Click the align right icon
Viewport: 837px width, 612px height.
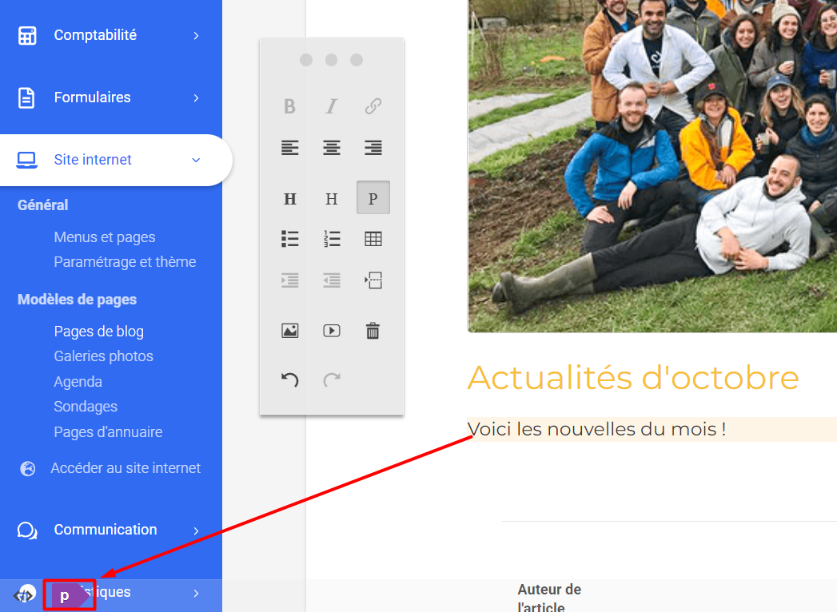[373, 148]
